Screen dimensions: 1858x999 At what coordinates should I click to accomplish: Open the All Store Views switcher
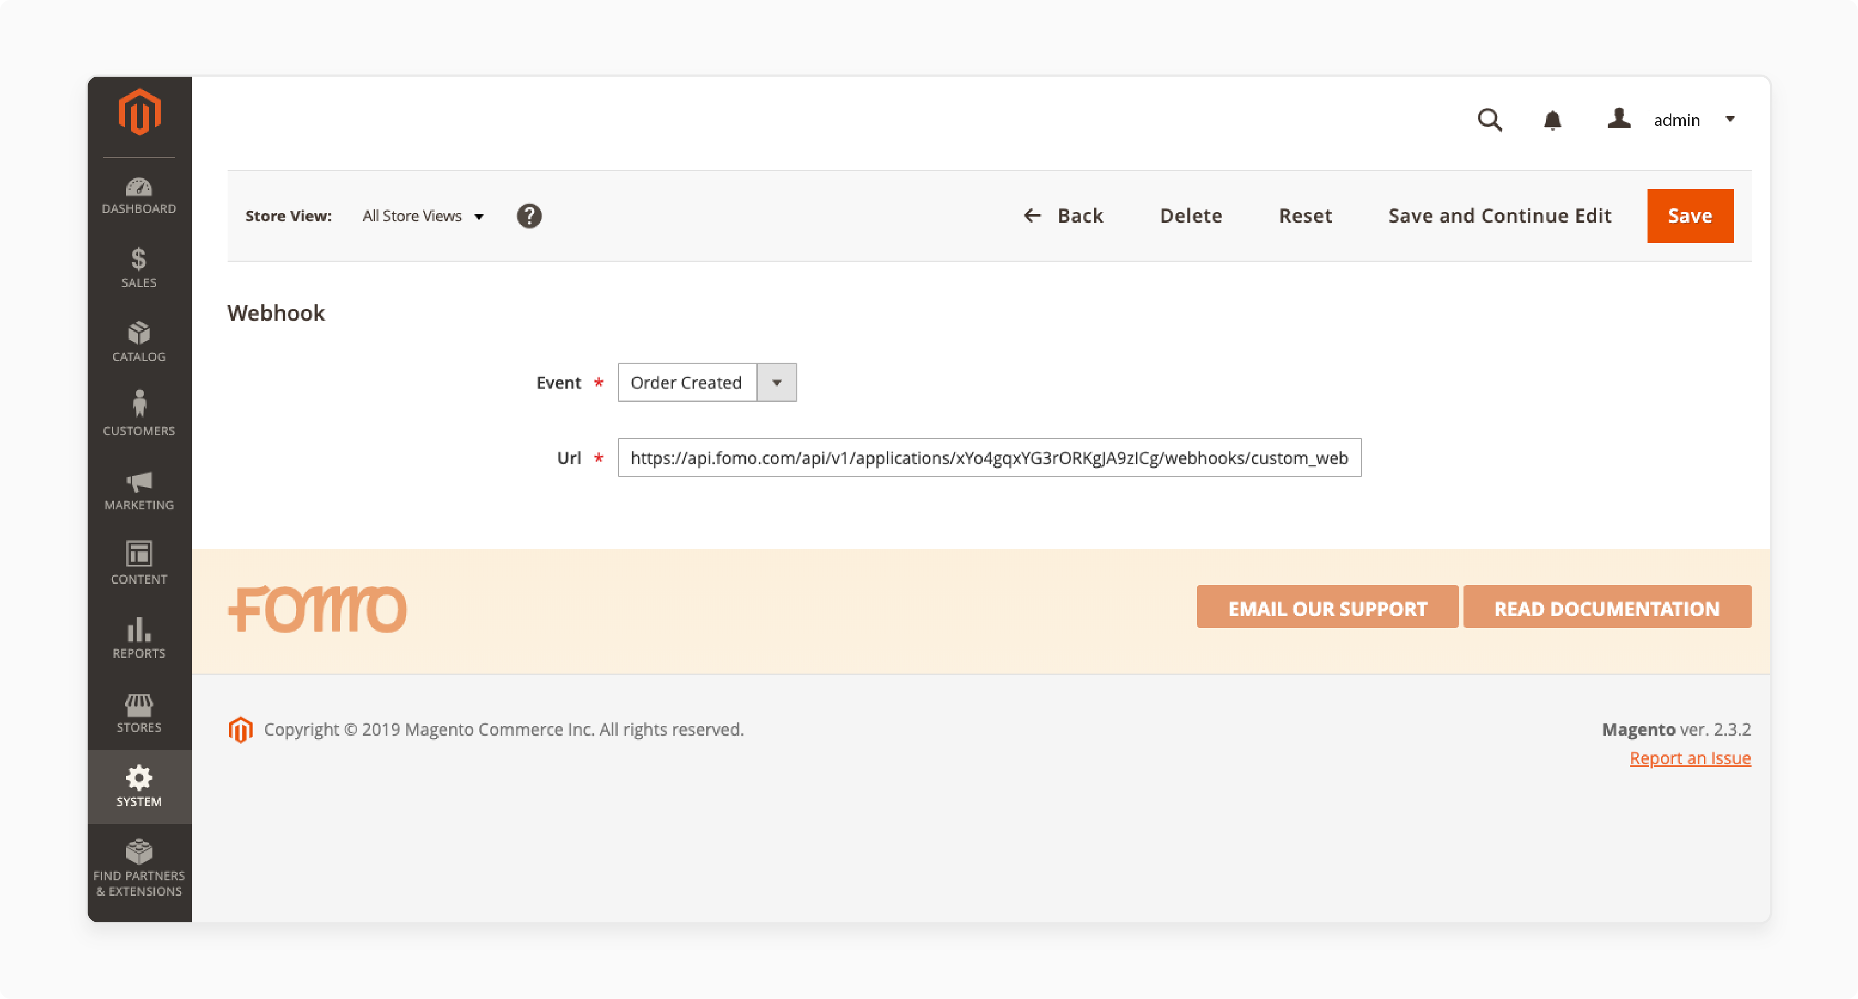(x=423, y=216)
